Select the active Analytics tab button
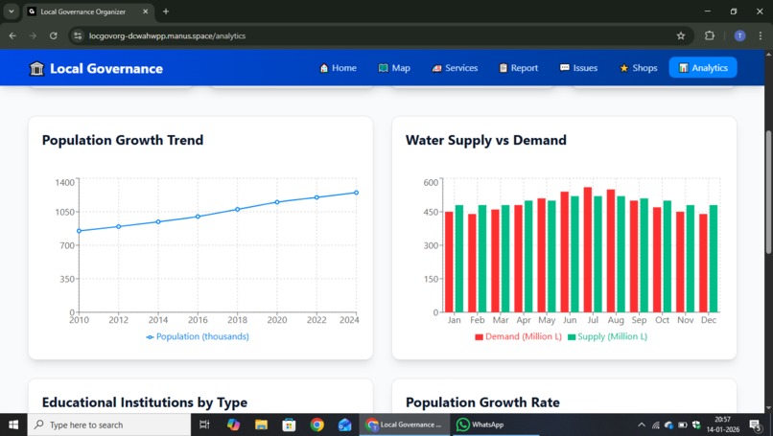The image size is (773, 436). tap(703, 68)
